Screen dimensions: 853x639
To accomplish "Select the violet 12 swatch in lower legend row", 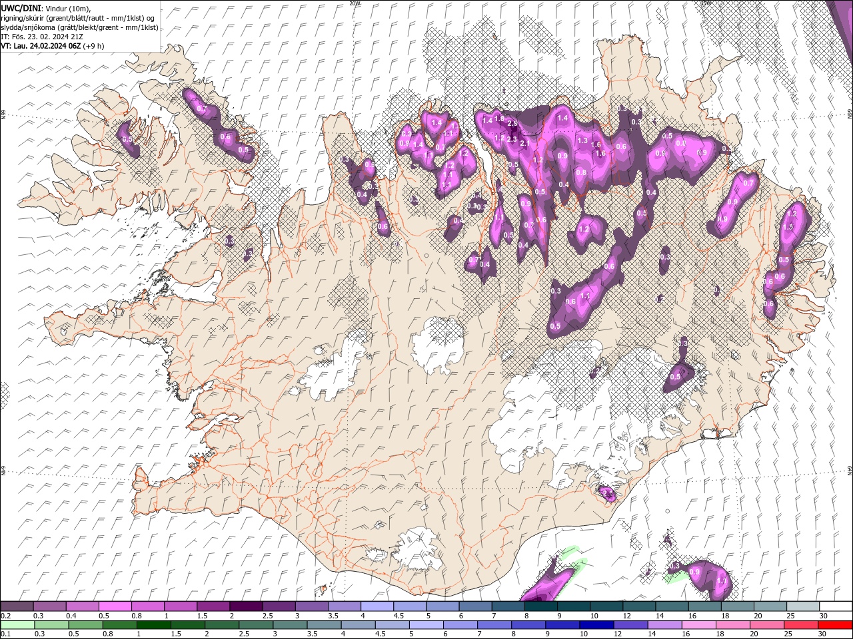I will [630, 625].
